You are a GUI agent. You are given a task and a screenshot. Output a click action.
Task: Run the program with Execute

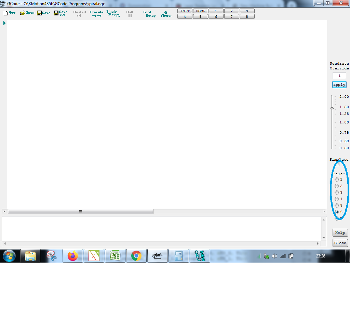96,14
